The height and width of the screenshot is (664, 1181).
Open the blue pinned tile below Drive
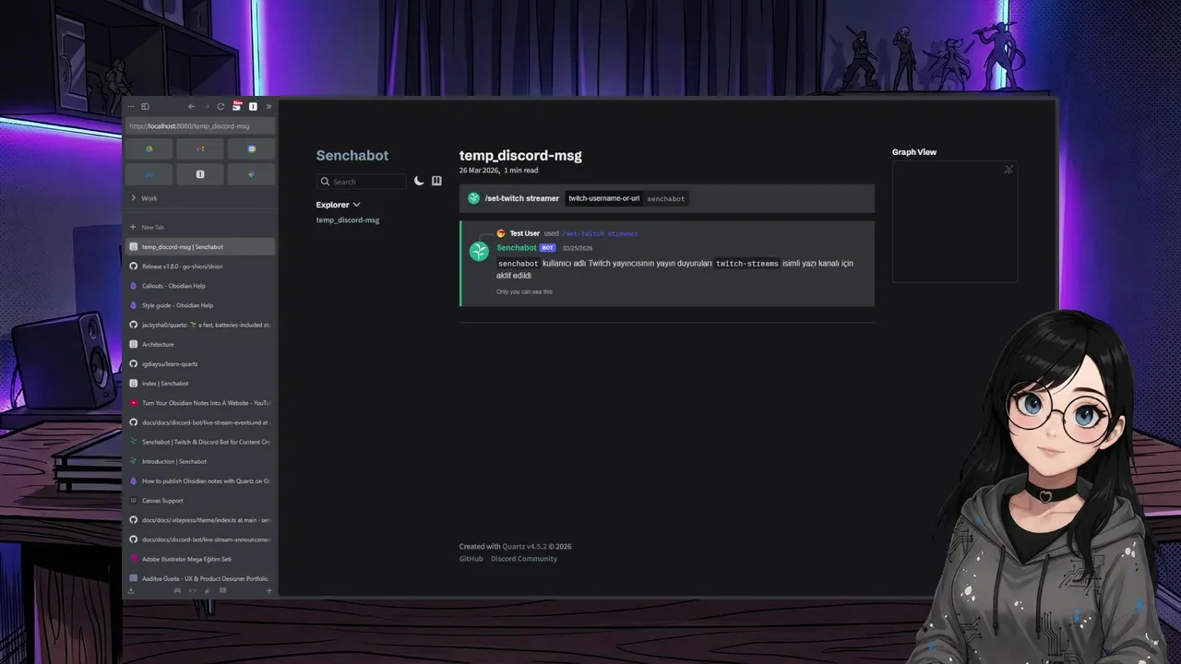[149, 174]
